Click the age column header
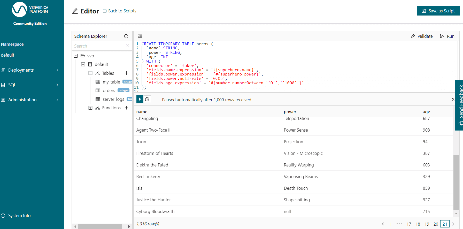The image size is (463, 229). [x=426, y=112]
